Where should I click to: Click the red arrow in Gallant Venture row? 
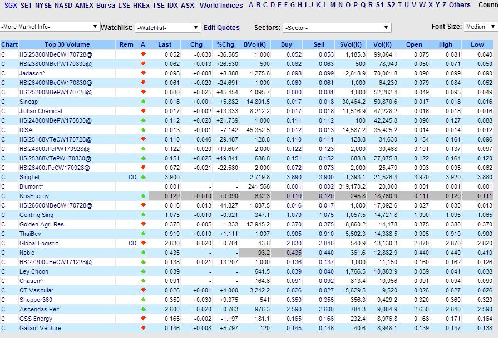tap(143, 328)
